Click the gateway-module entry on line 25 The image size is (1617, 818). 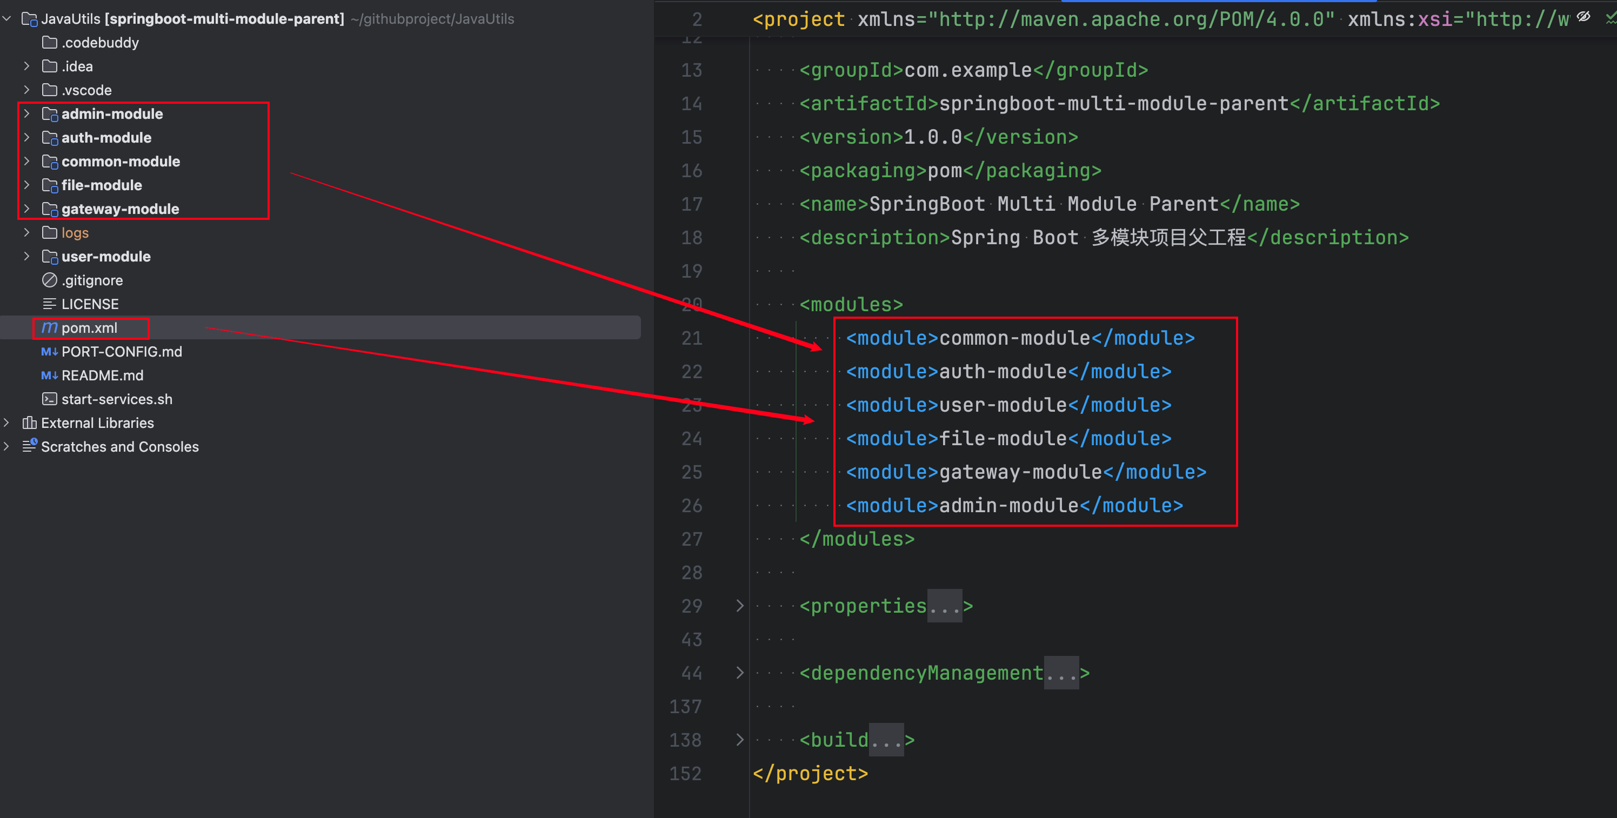point(1021,472)
